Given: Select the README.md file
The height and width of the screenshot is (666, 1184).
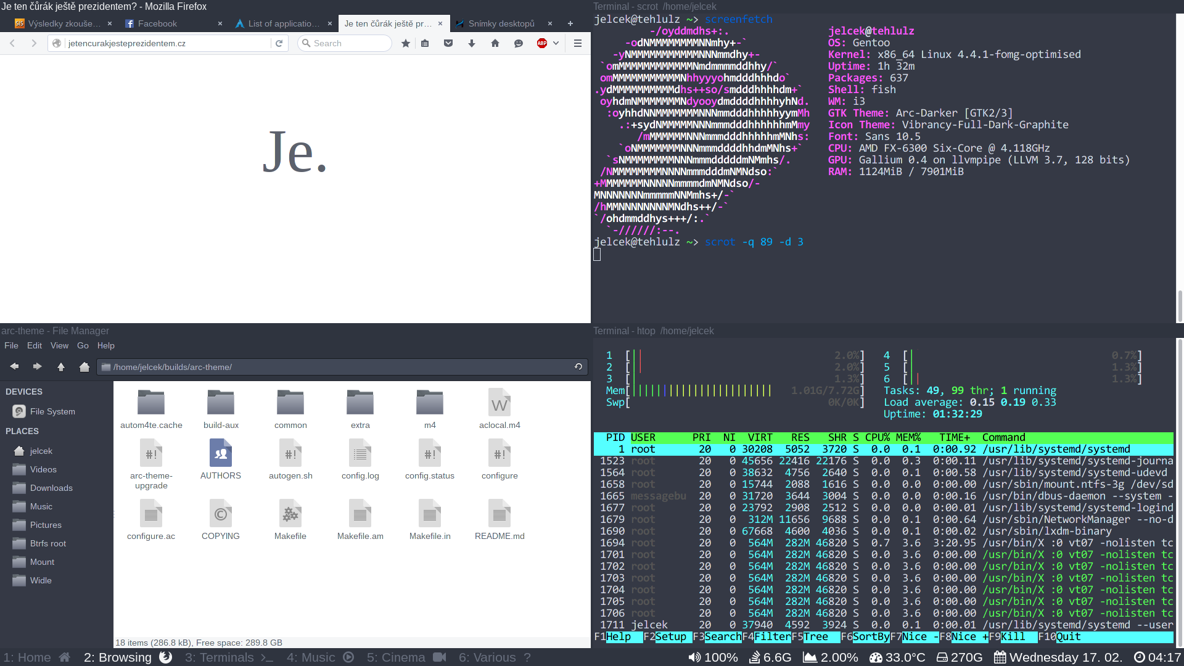Looking at the screenshot, I should (x=499, y=521).
